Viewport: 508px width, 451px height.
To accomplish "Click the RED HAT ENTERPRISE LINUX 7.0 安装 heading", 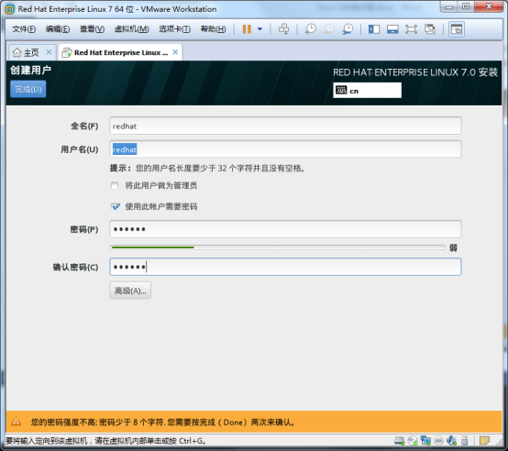I will point(415,72).
